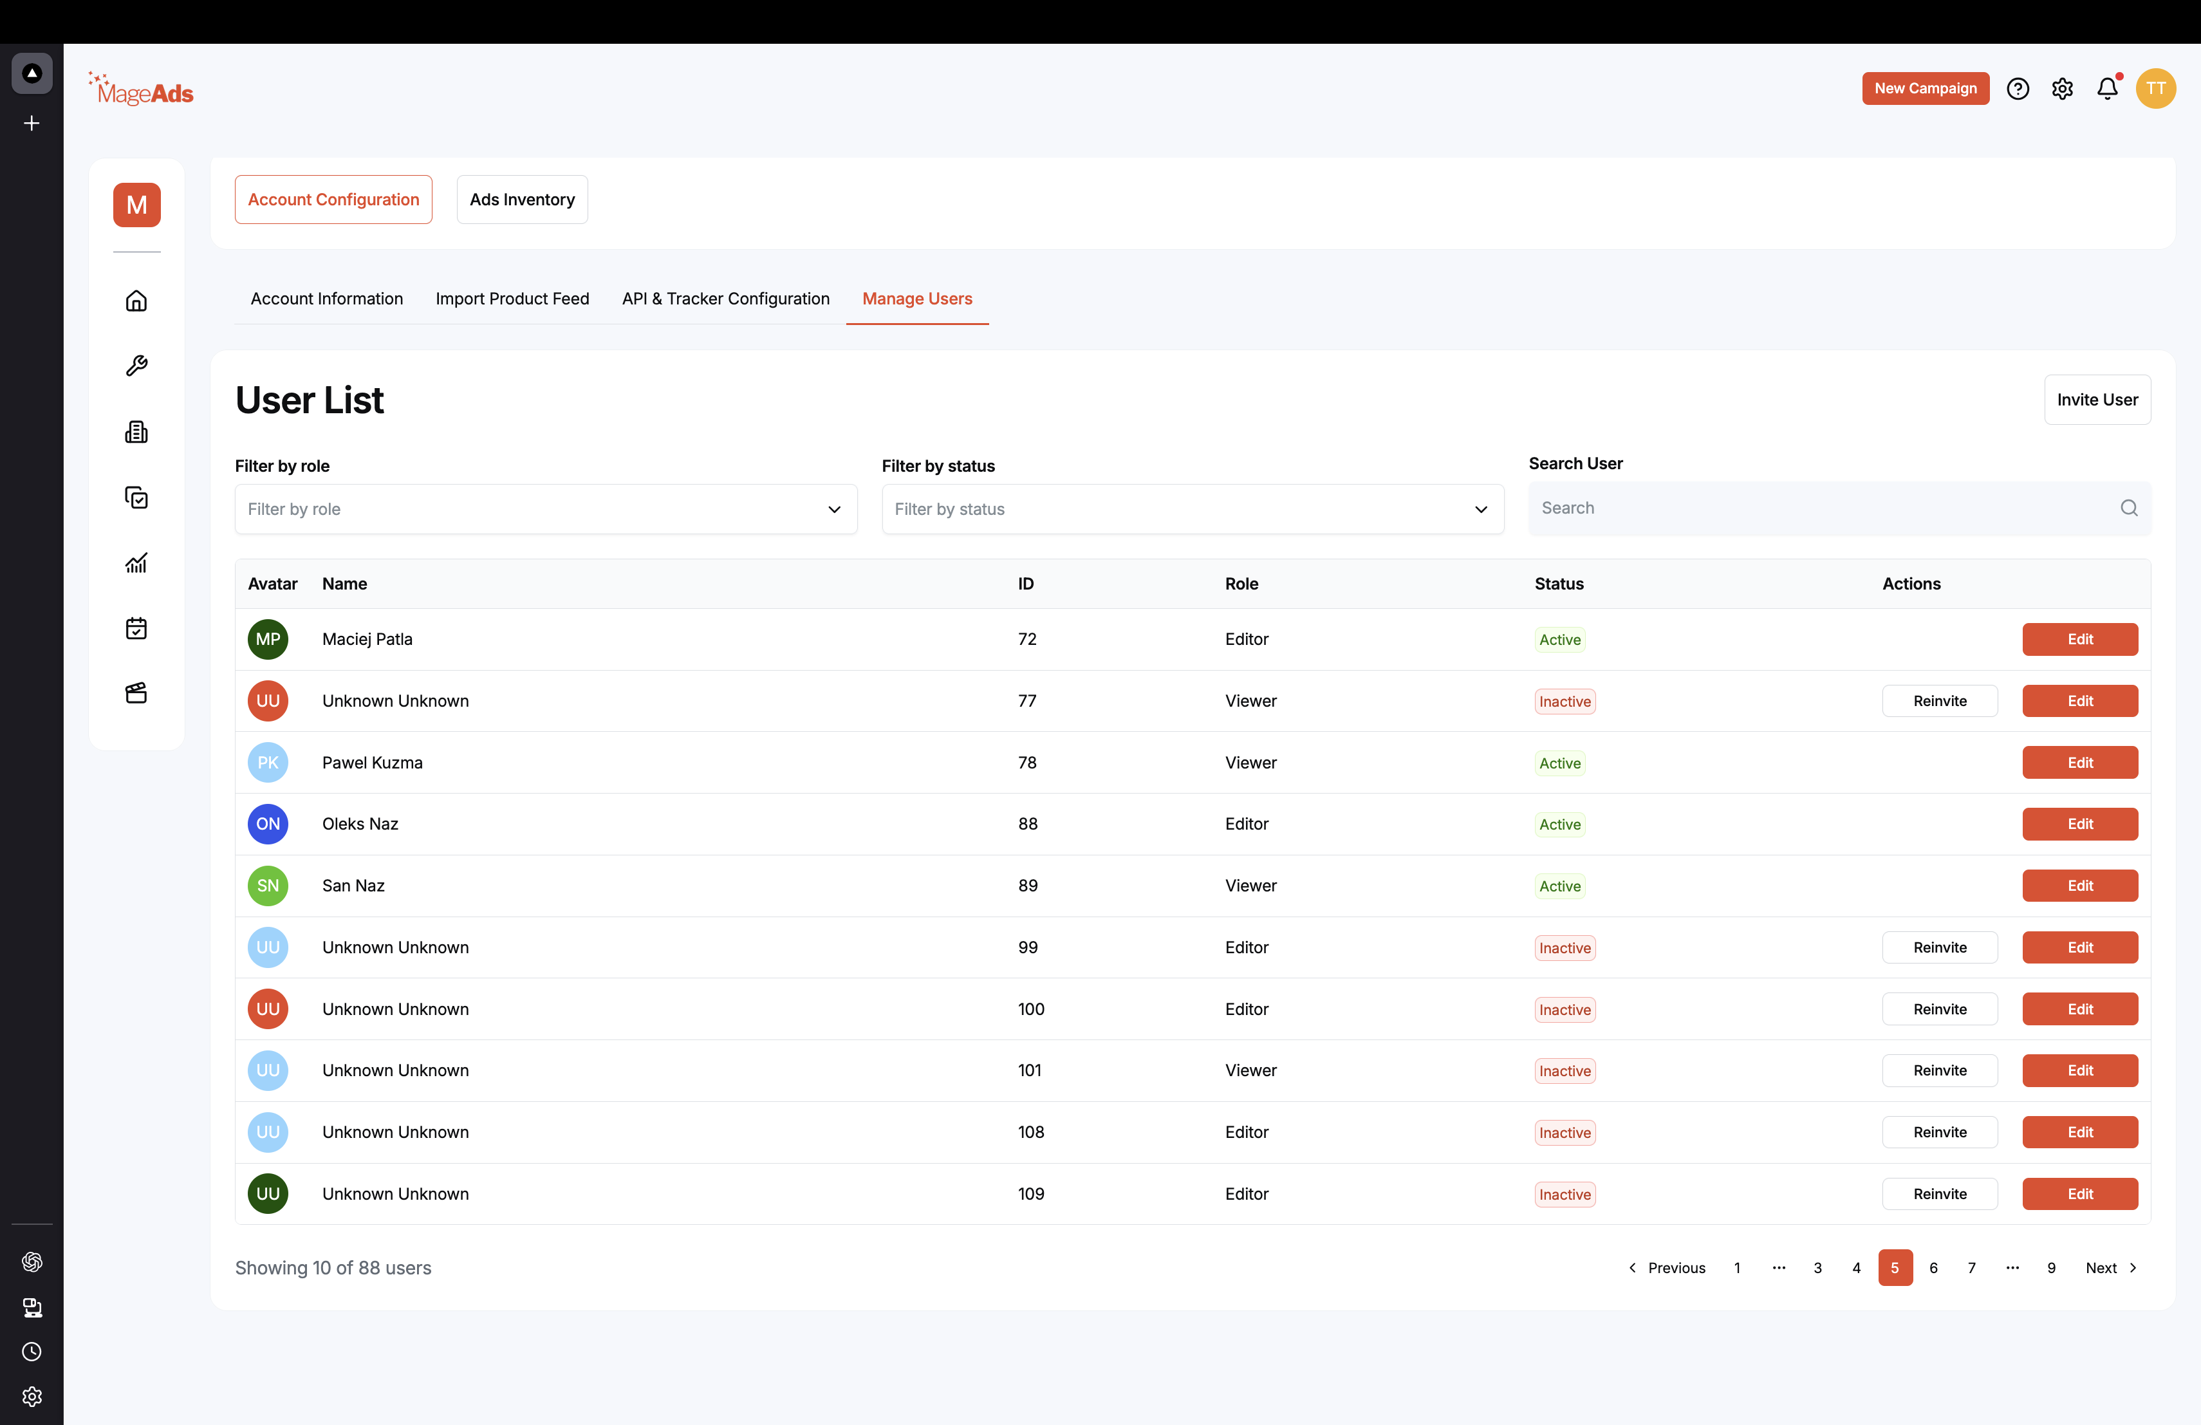Screen dimensions: 2201x1425
Task: Open the notifications bell
Action: coord(2108,89)
